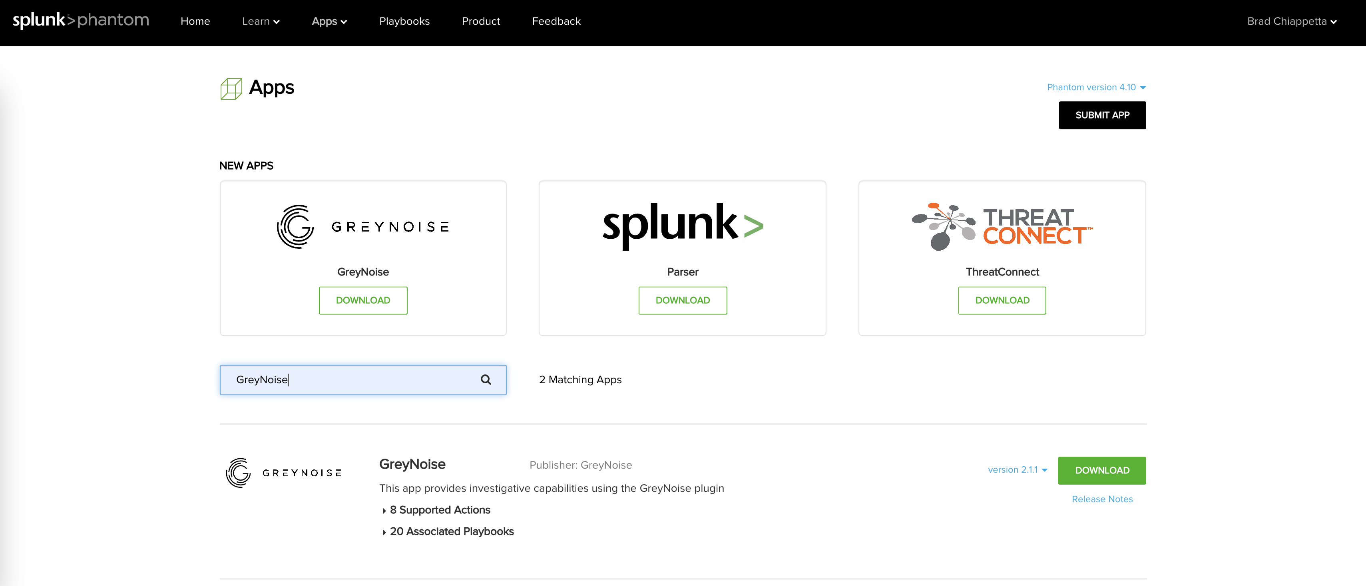
Task: Click the Splunk Phantom logo
Action: coord(81,20)
